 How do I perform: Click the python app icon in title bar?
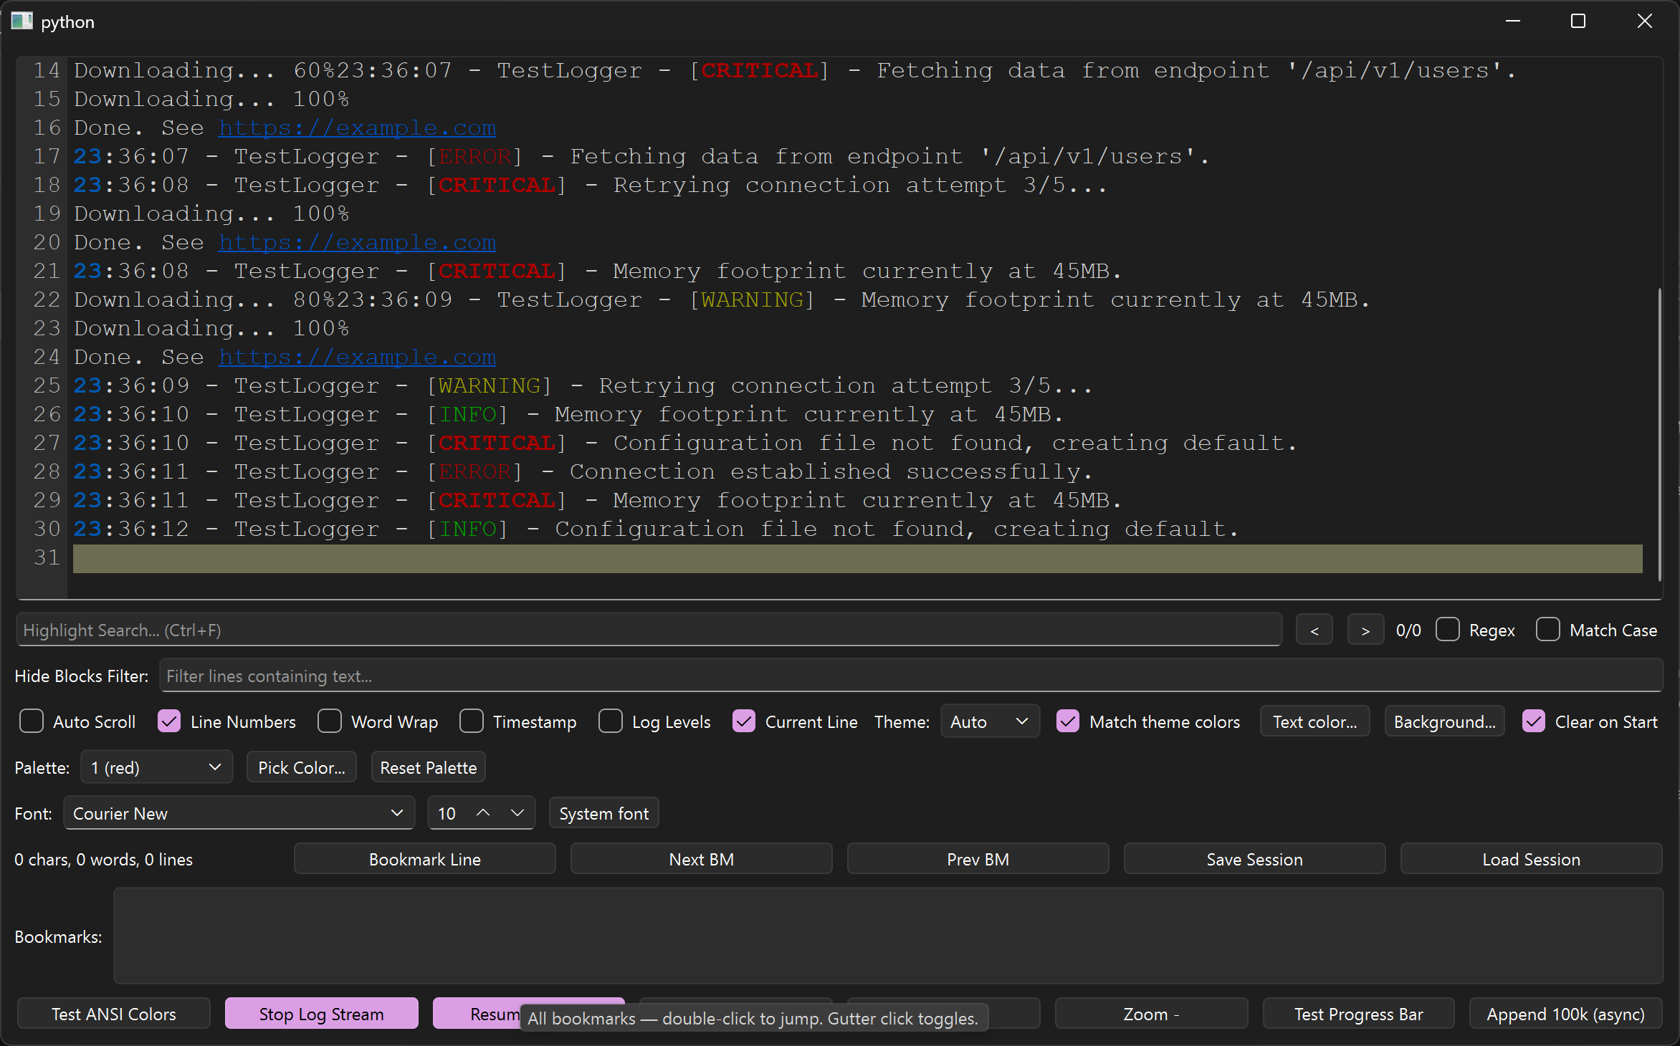click(22, 21)
